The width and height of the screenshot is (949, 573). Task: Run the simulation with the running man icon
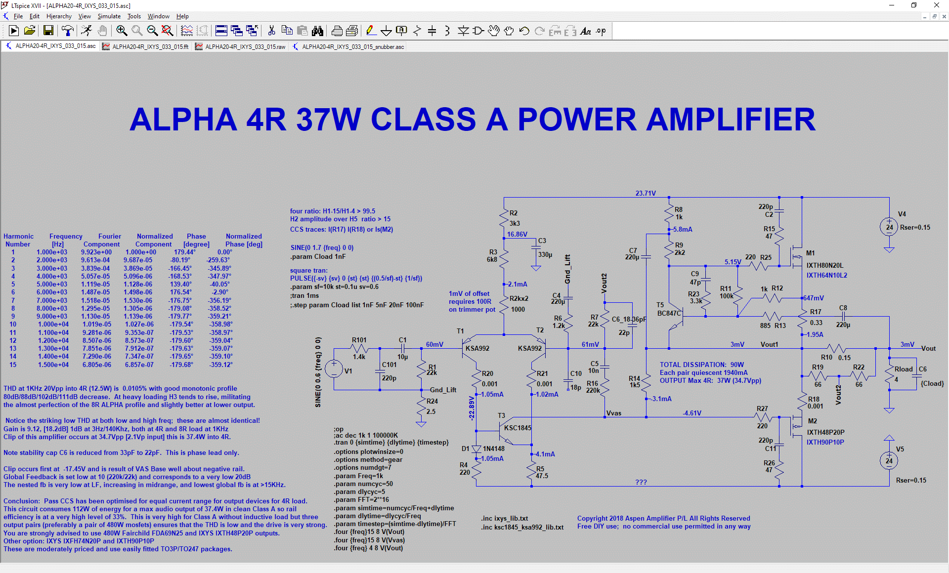pos(86,31)
